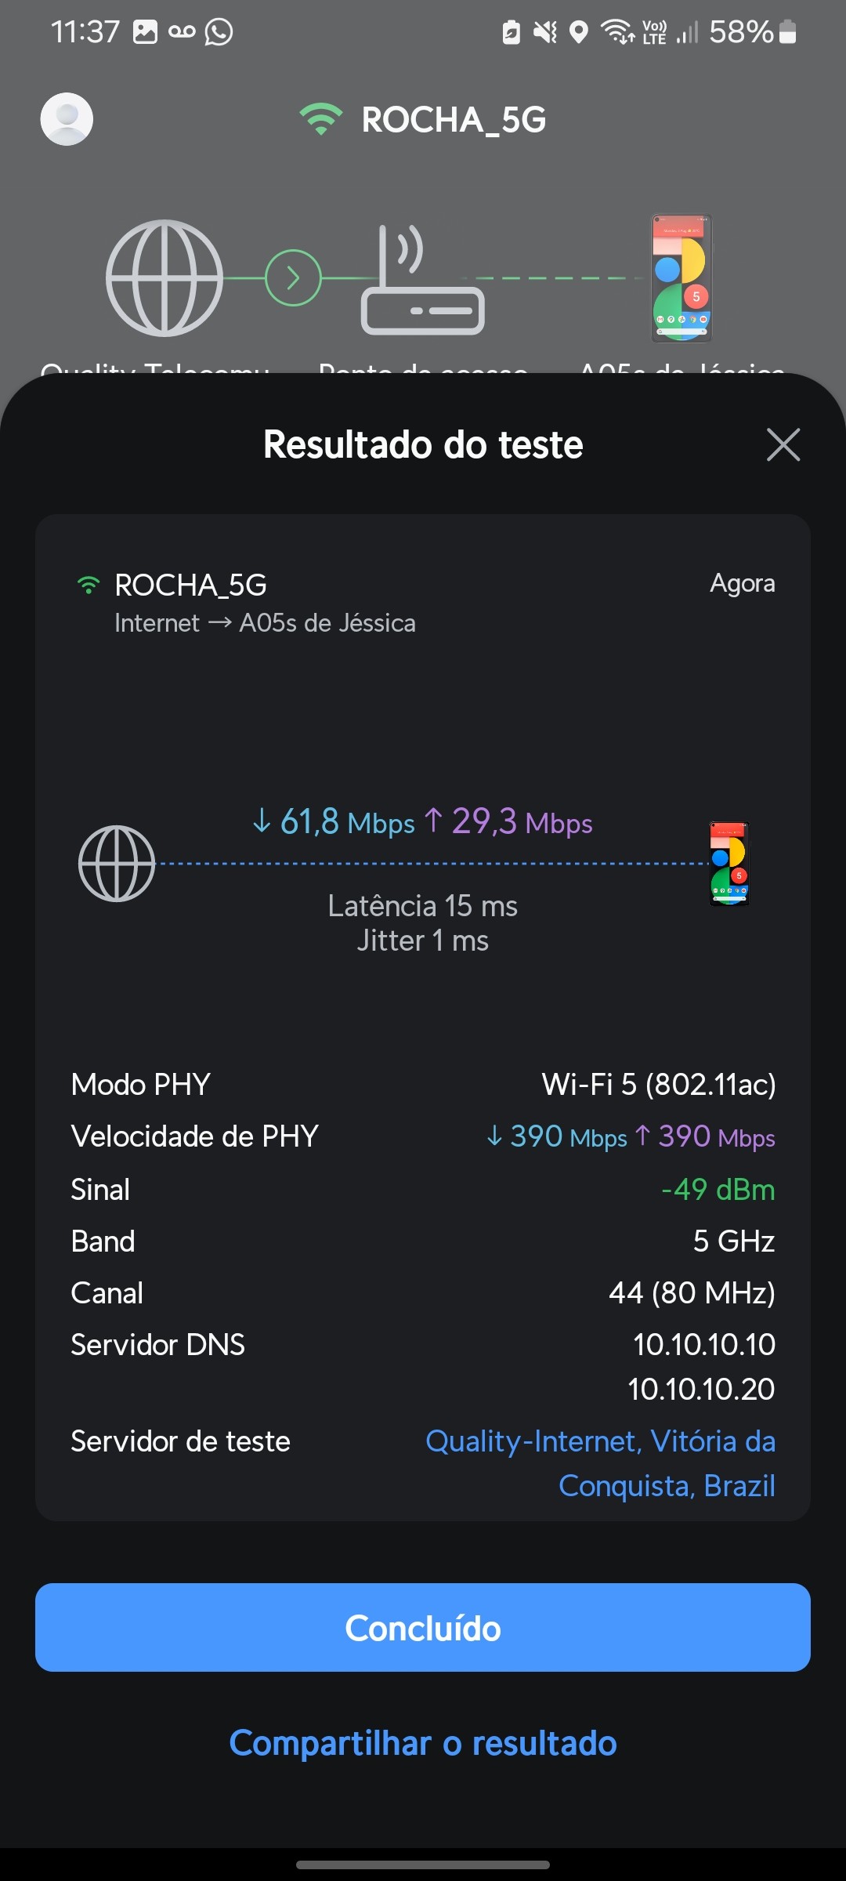Tap the small phone icon in results
This screenshot has height=1881, width=846.
click(729, 863)
